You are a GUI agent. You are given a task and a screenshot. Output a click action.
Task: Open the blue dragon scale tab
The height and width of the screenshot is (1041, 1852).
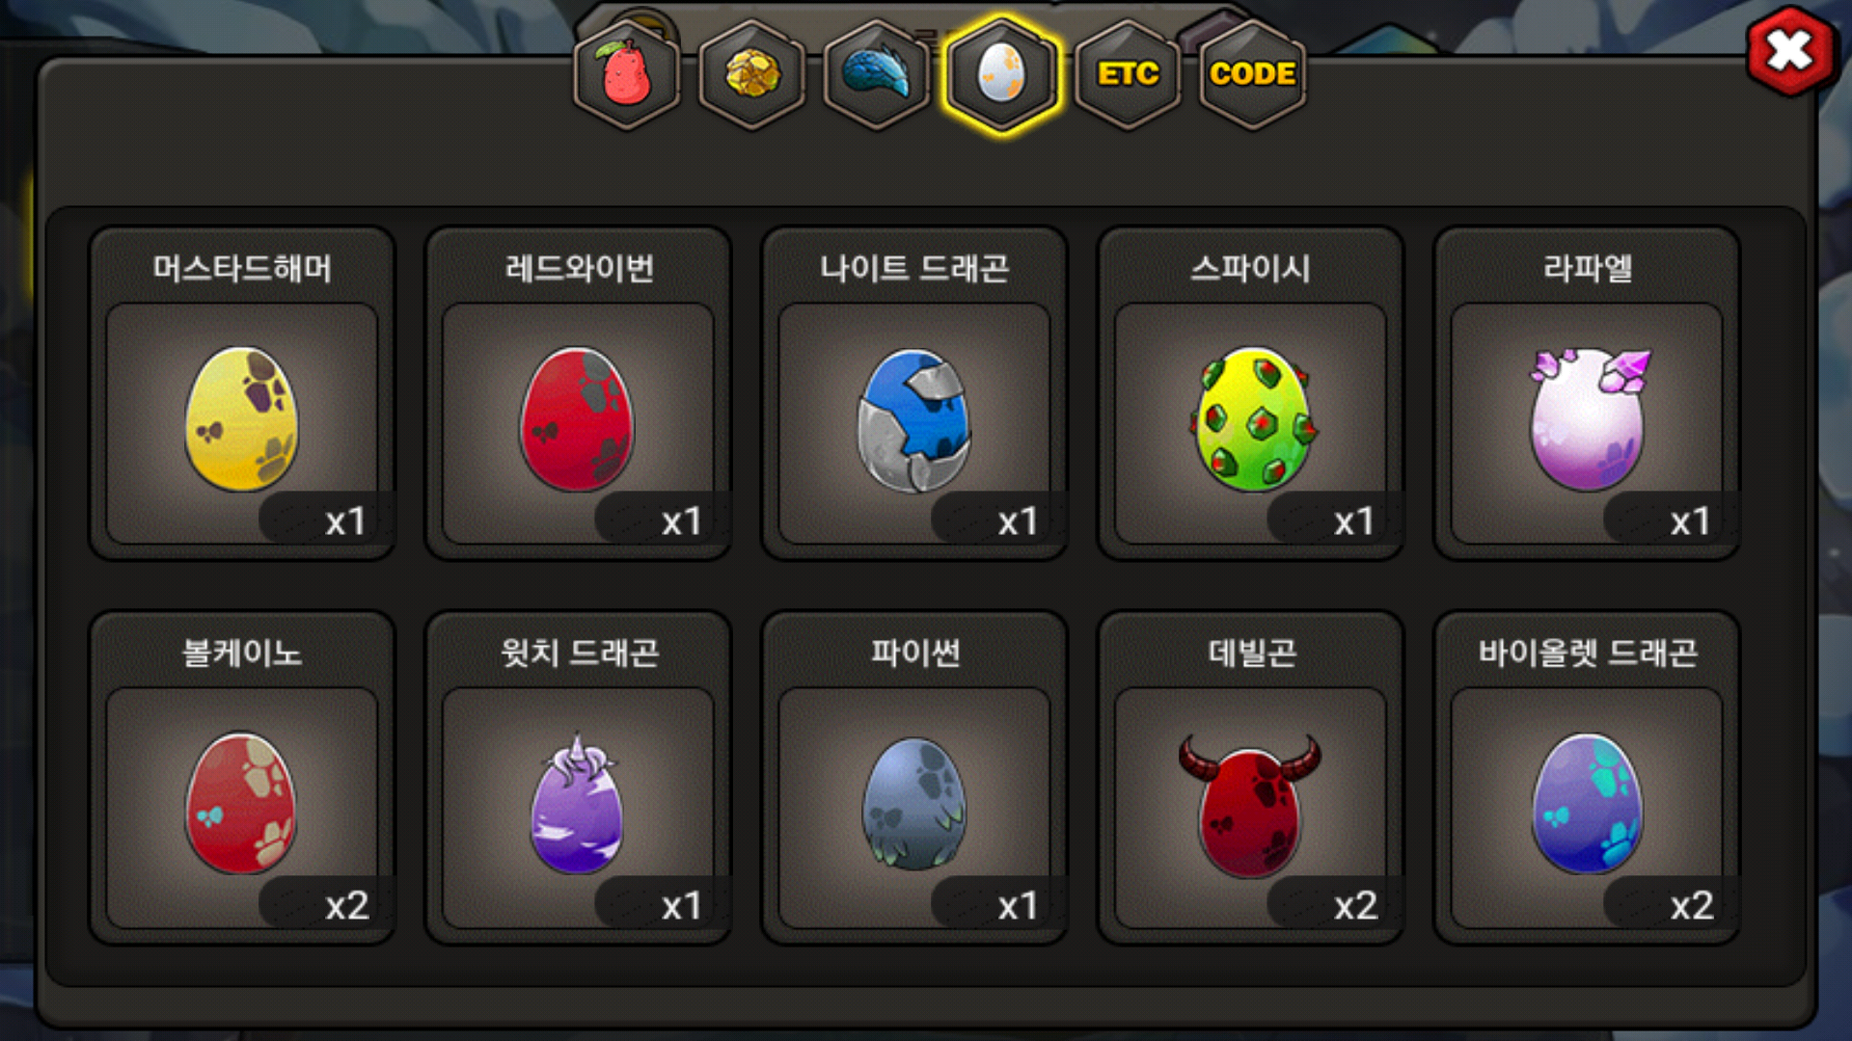tap(877, 74)
